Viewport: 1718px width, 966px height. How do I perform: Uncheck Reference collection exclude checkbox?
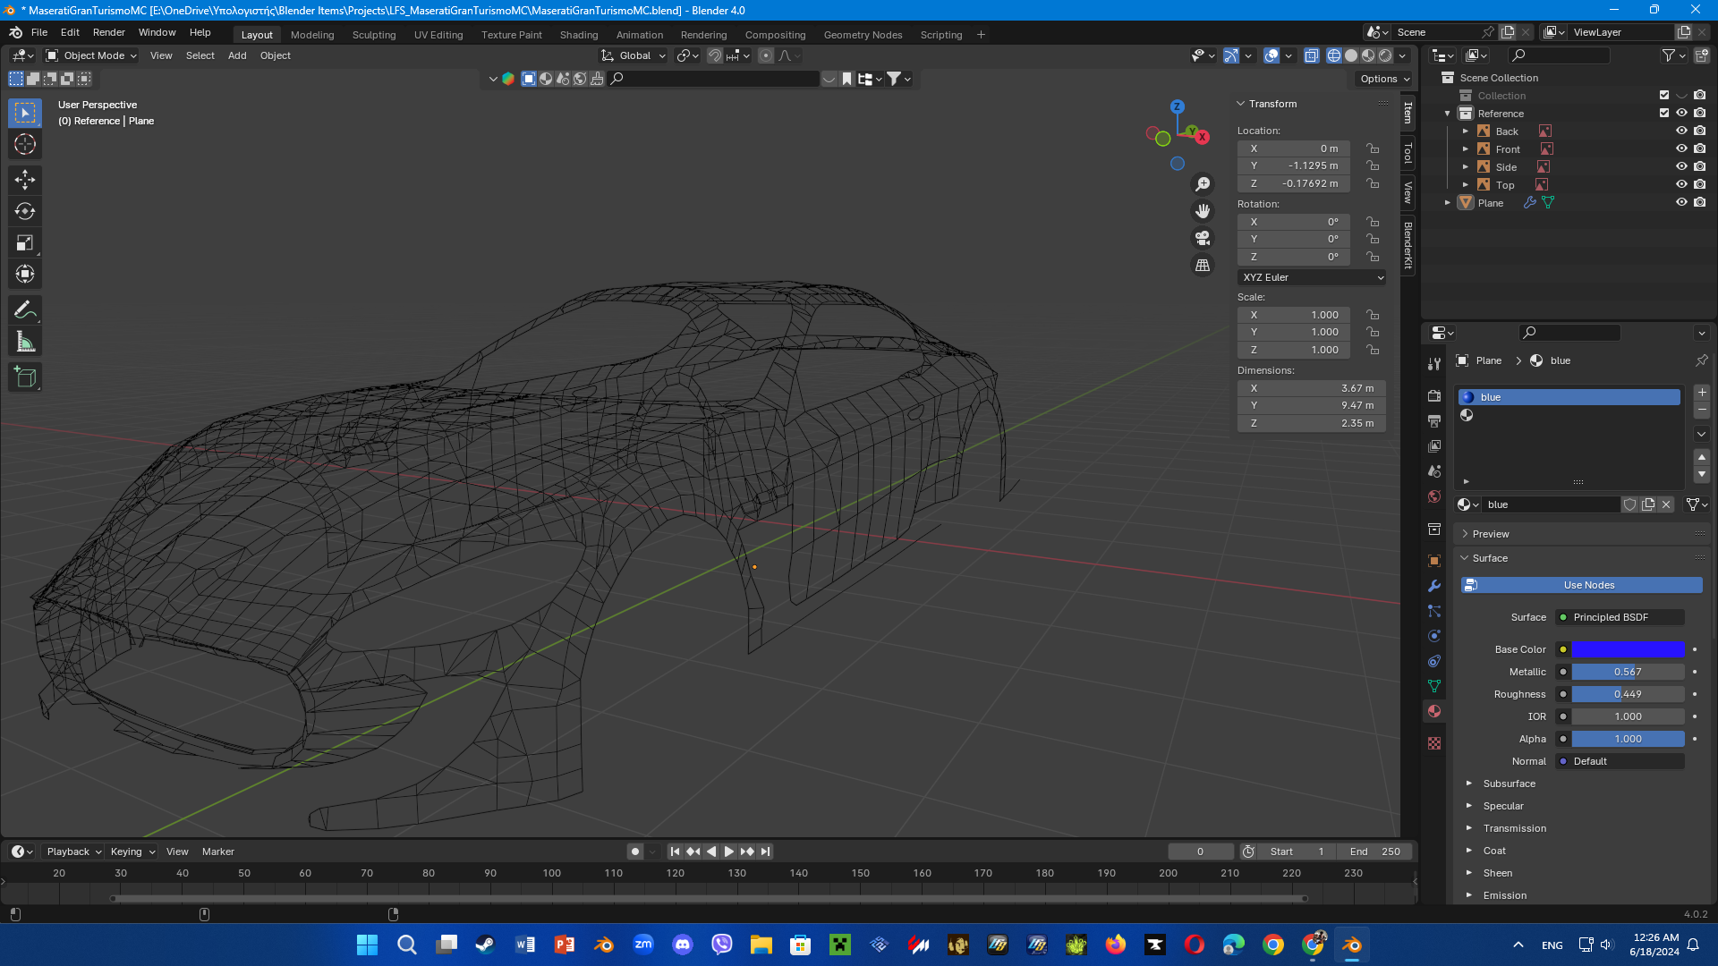point(1664,114)
